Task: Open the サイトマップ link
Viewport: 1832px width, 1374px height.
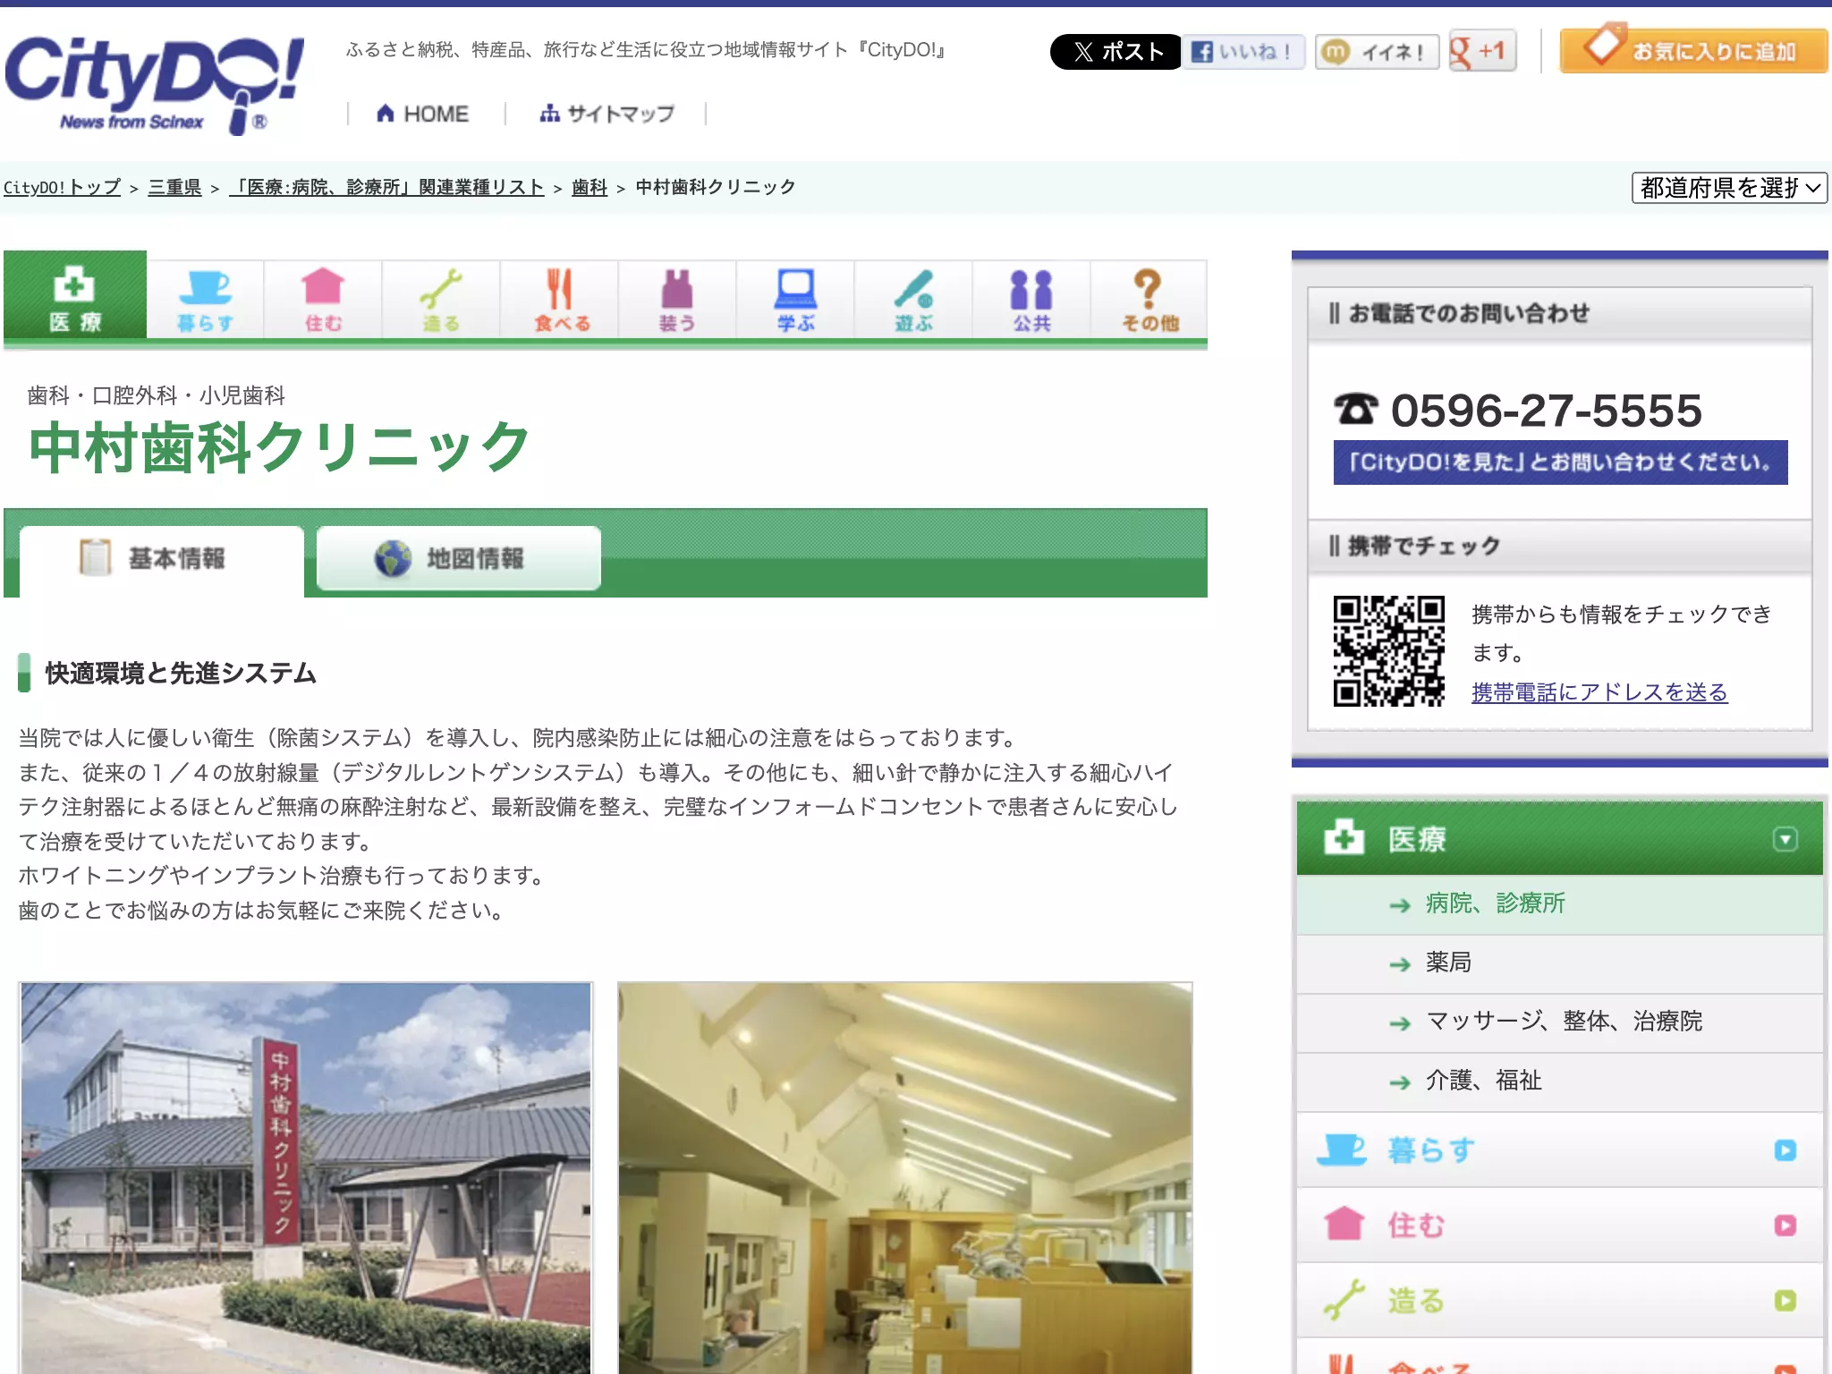Action: pos(607,114)
